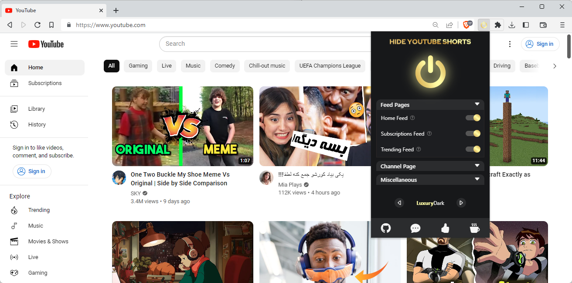
Task: Click the thumbs-up rate icon
Action: [445, 228]
